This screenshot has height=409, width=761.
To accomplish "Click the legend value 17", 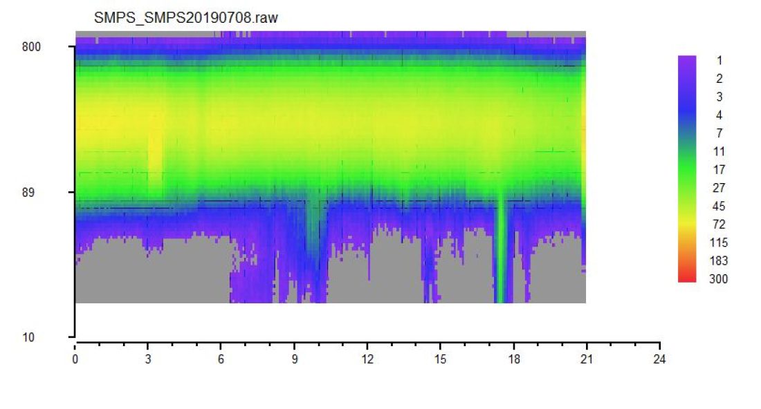I will pos(719,169).
